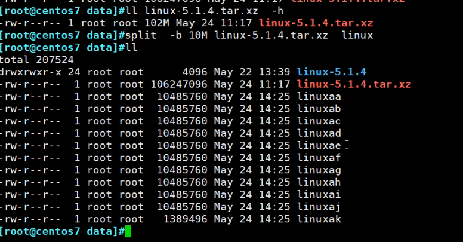
Task: Select the linuxag file name
Action: click(319, 170)
